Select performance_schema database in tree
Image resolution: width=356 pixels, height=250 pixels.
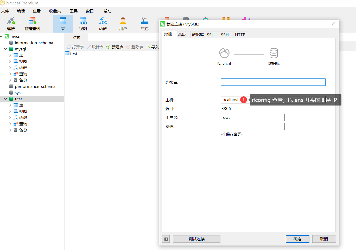(x=35, y=86)
